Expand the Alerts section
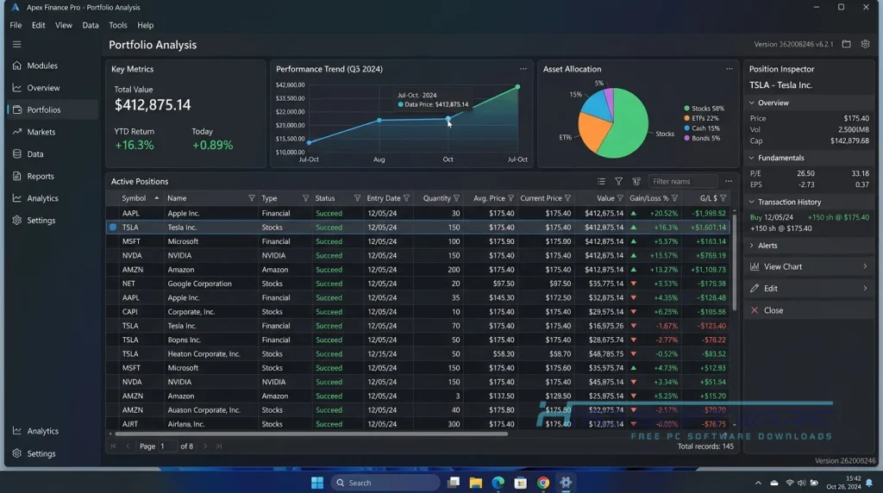883x493 pixels. 752,246
